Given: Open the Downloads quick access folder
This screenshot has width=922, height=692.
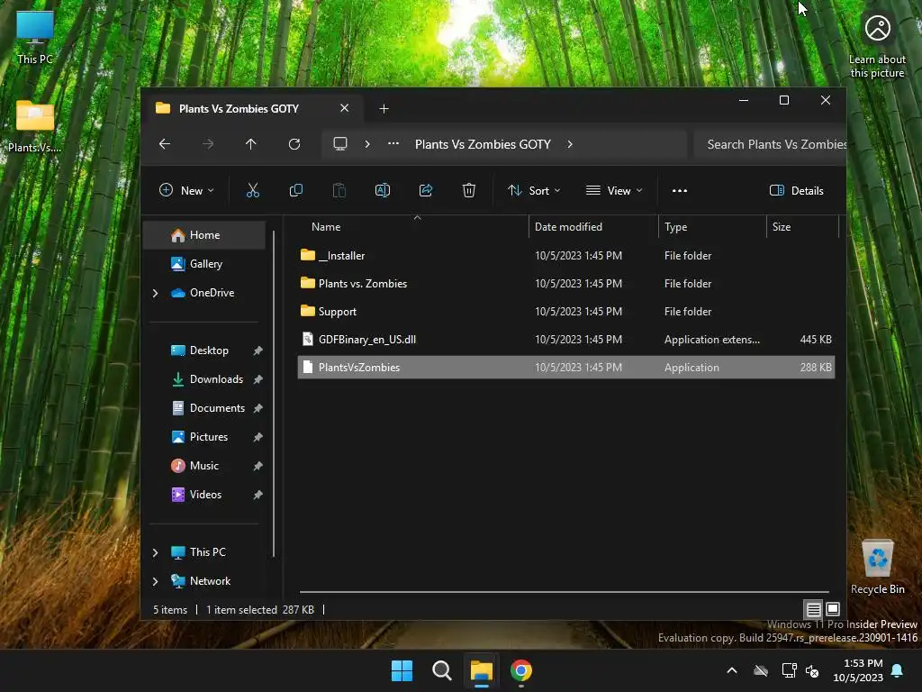Looking at the screenshot, I should pyautogui.click(x=204, y=379).
